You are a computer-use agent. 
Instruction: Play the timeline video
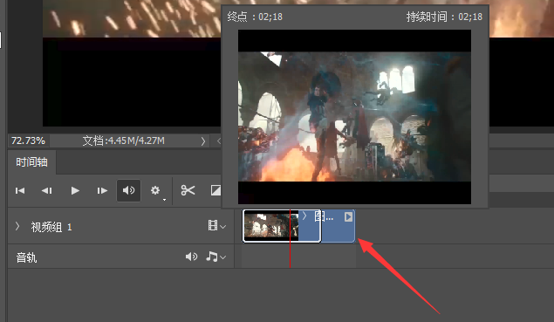point(75,191)
